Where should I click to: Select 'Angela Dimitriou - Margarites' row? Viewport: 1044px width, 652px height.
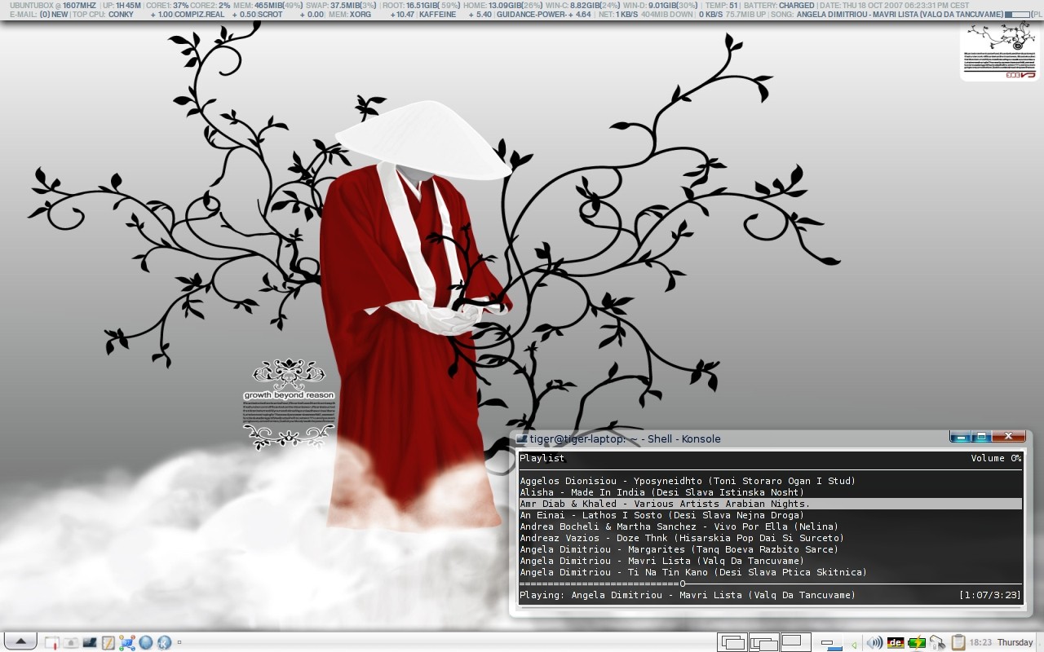pyautogui.click(x=771, y=549)
